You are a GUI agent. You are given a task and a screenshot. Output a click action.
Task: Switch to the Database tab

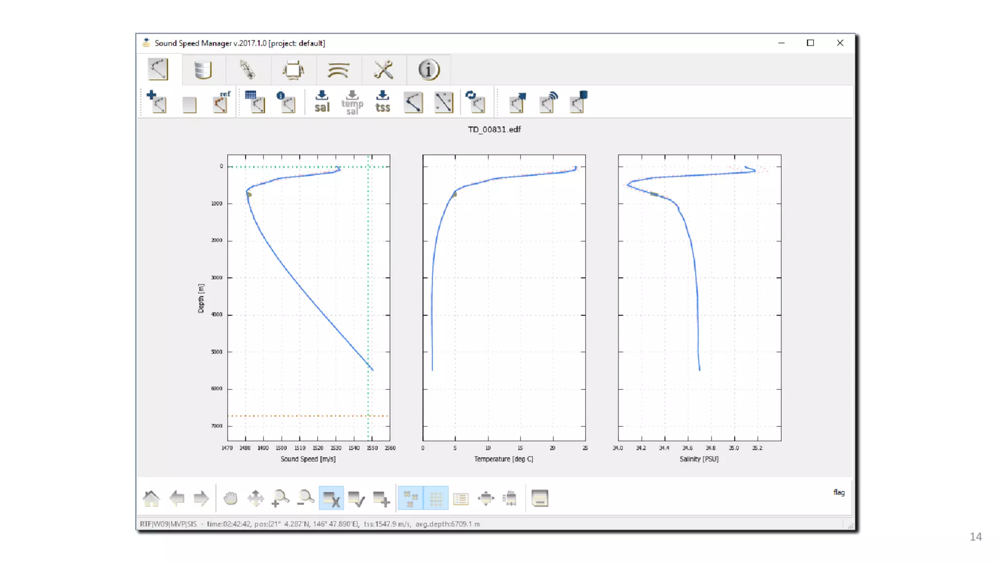point(203,70)
